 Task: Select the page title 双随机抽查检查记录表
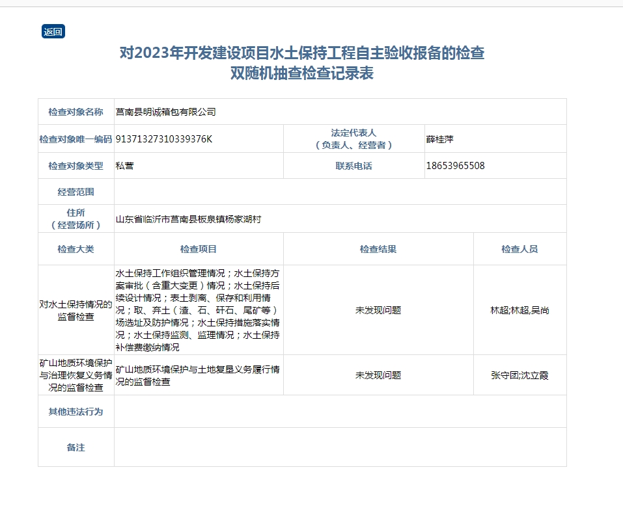pos(302,73)
